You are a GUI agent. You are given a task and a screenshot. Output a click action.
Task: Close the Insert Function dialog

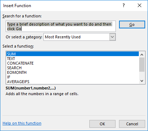[x=140, y=5]
